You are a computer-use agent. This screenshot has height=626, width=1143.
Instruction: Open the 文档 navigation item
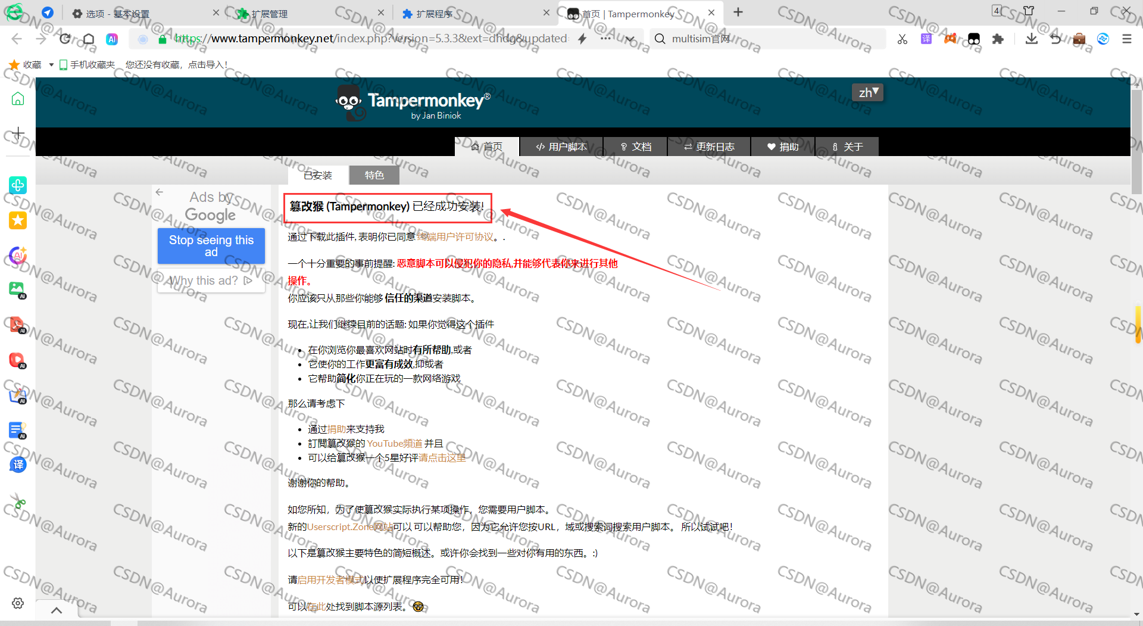click(636, 147)
